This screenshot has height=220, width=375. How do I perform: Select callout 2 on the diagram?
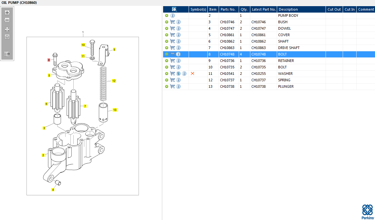43,155
